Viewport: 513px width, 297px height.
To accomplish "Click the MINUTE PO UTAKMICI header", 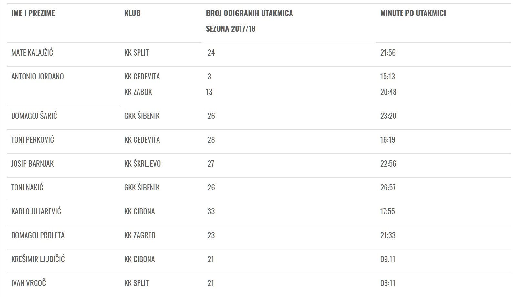I will pos(413,13).
